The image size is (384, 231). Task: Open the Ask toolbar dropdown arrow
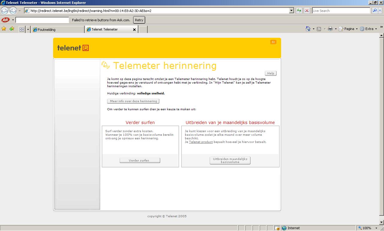point(13,20)
